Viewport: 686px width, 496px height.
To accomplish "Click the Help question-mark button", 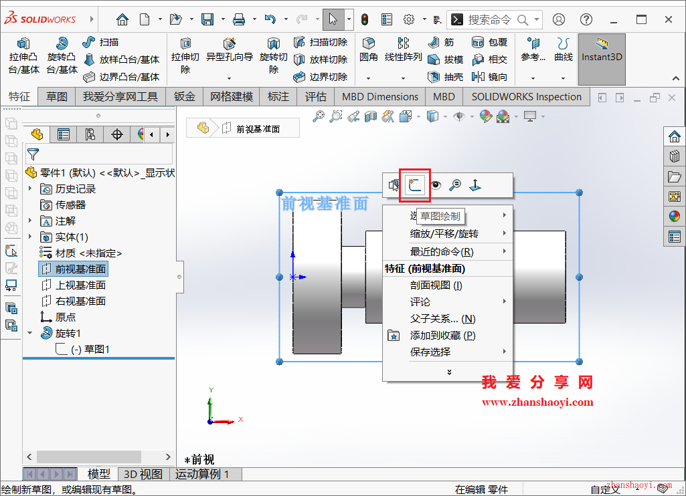I will [586, 19].
